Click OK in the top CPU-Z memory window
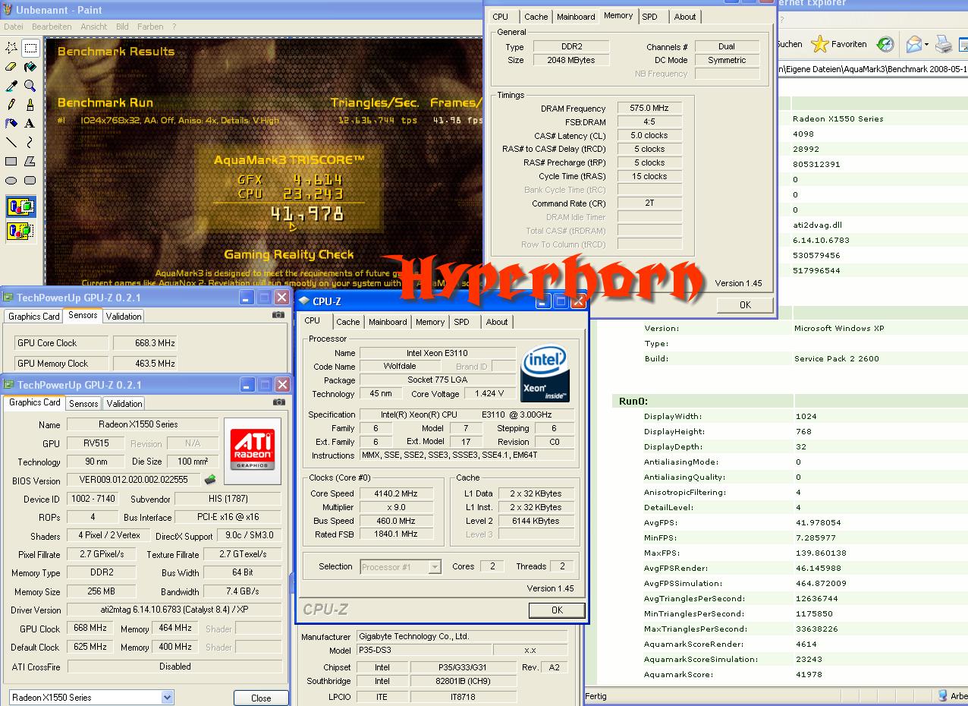The height and width of the screenshot is (706, 968). point(745,304)
